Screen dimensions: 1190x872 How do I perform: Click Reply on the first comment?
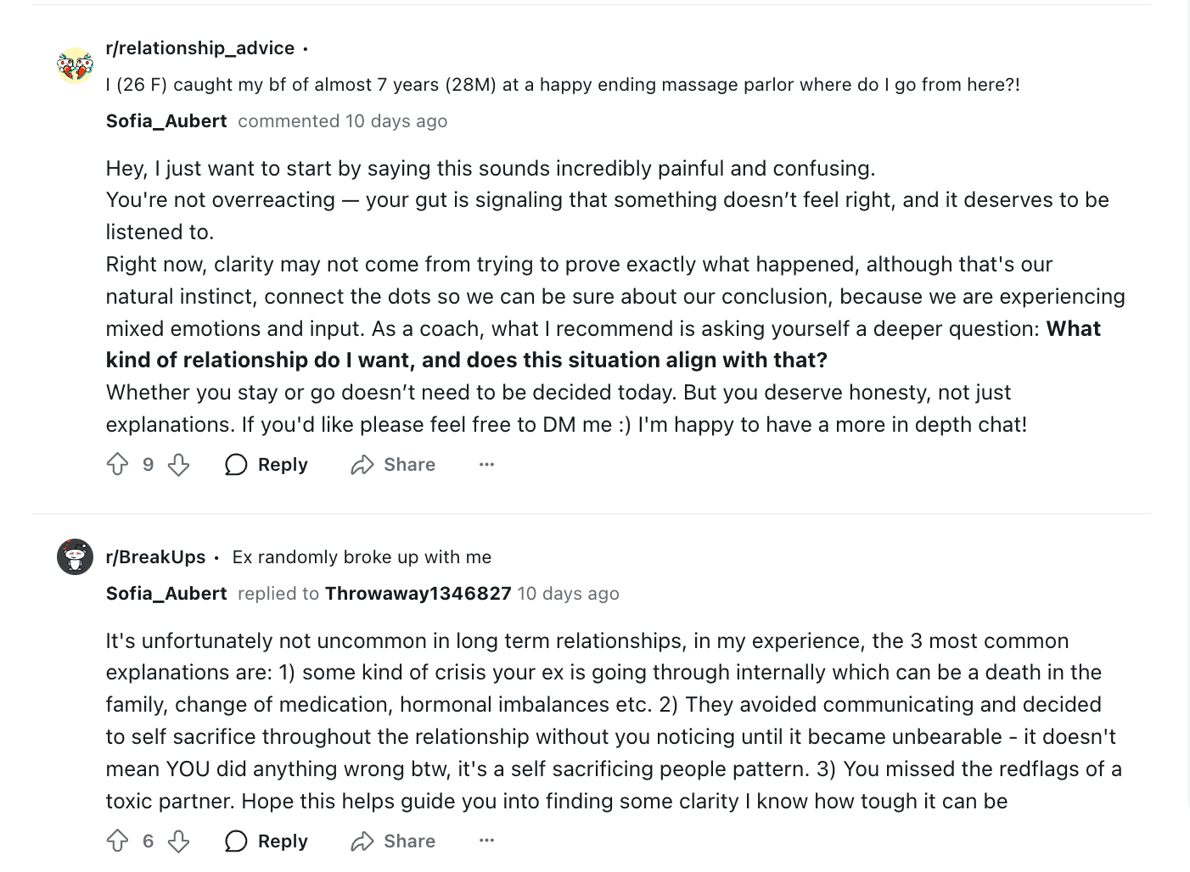click(283, 464)
